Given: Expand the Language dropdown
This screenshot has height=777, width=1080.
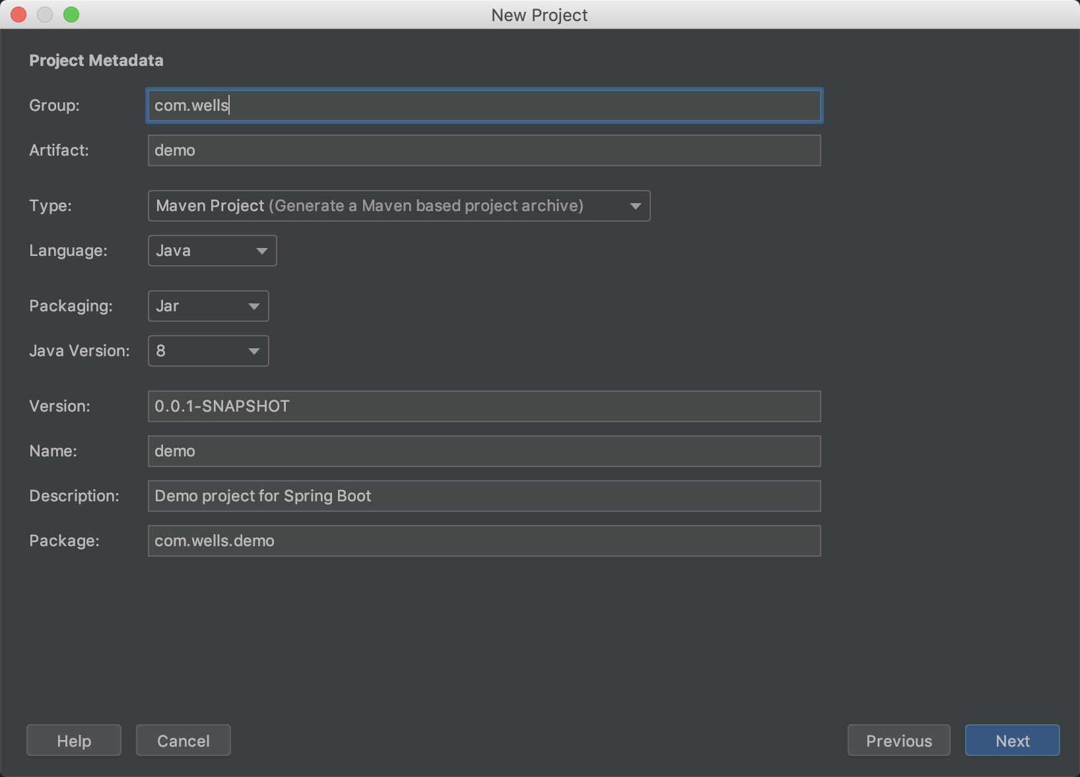Looking at the screenshot, I should tap(212, 251).
